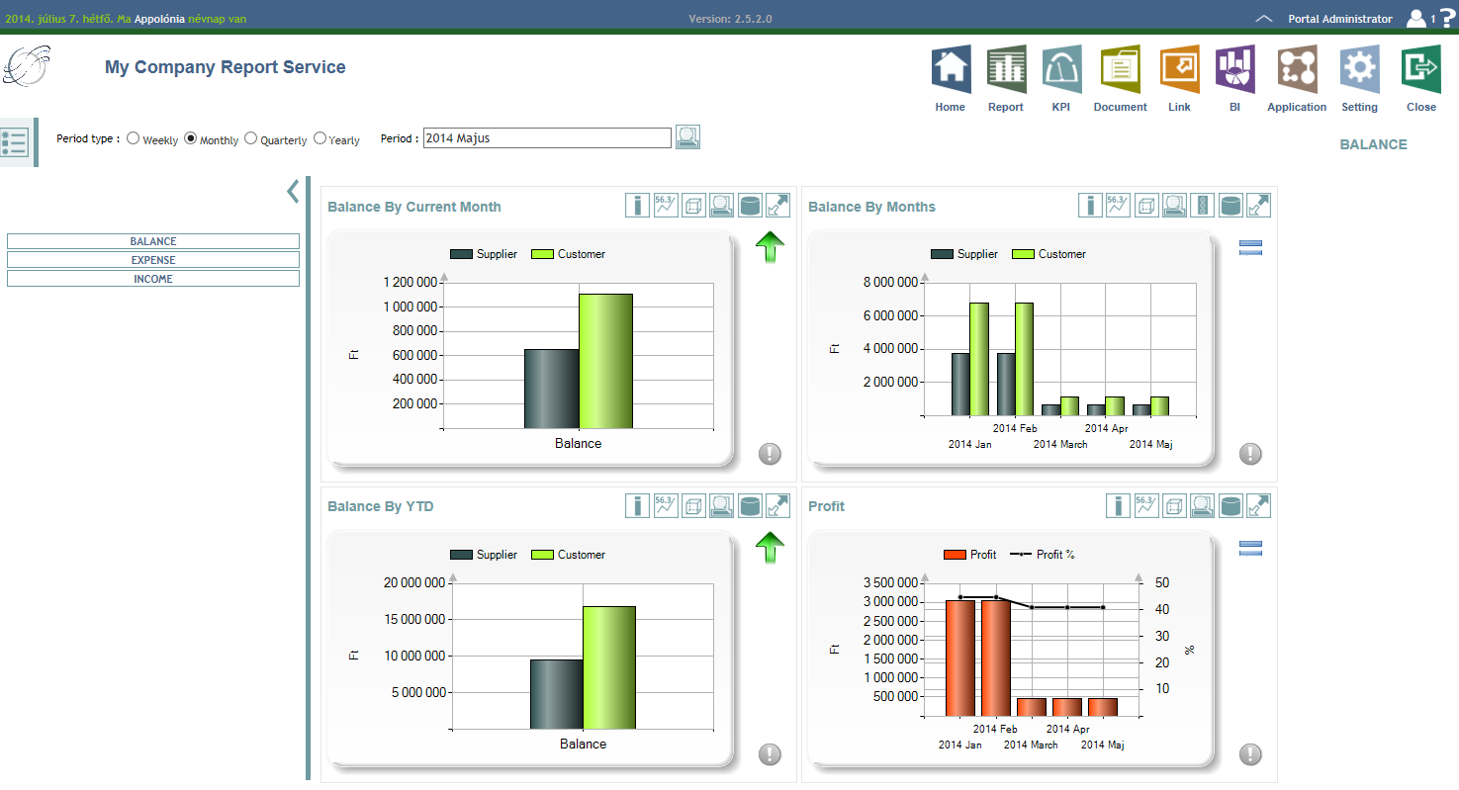Click Supplier legend swatch in Balance By Current Month
1459x790 pixels.
tap(461, 254)
